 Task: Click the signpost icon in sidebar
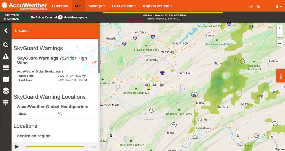[6, 102]
